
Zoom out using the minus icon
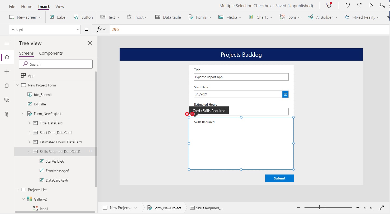click(x=298, y=207)
